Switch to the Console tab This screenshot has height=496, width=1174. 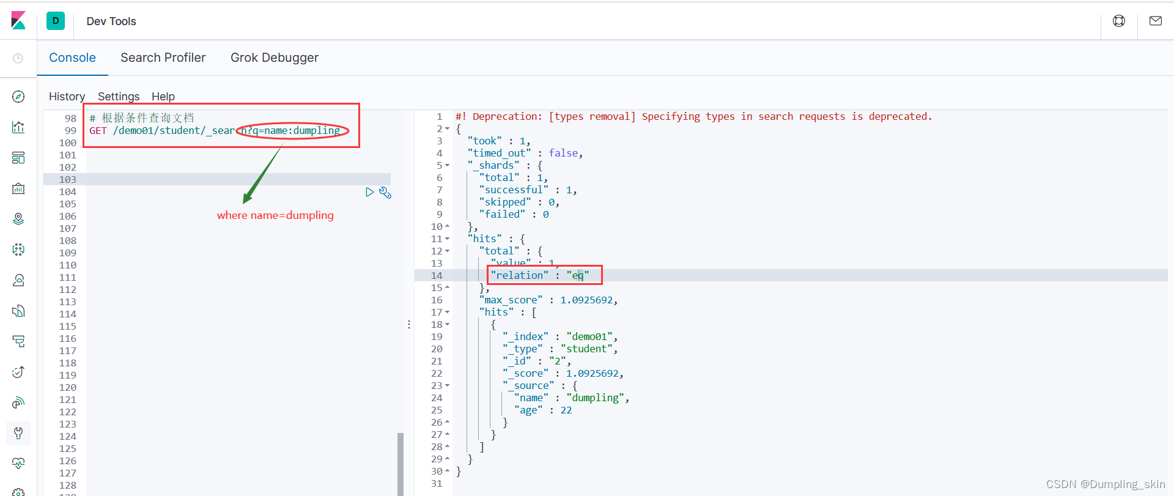coord(72,57)
